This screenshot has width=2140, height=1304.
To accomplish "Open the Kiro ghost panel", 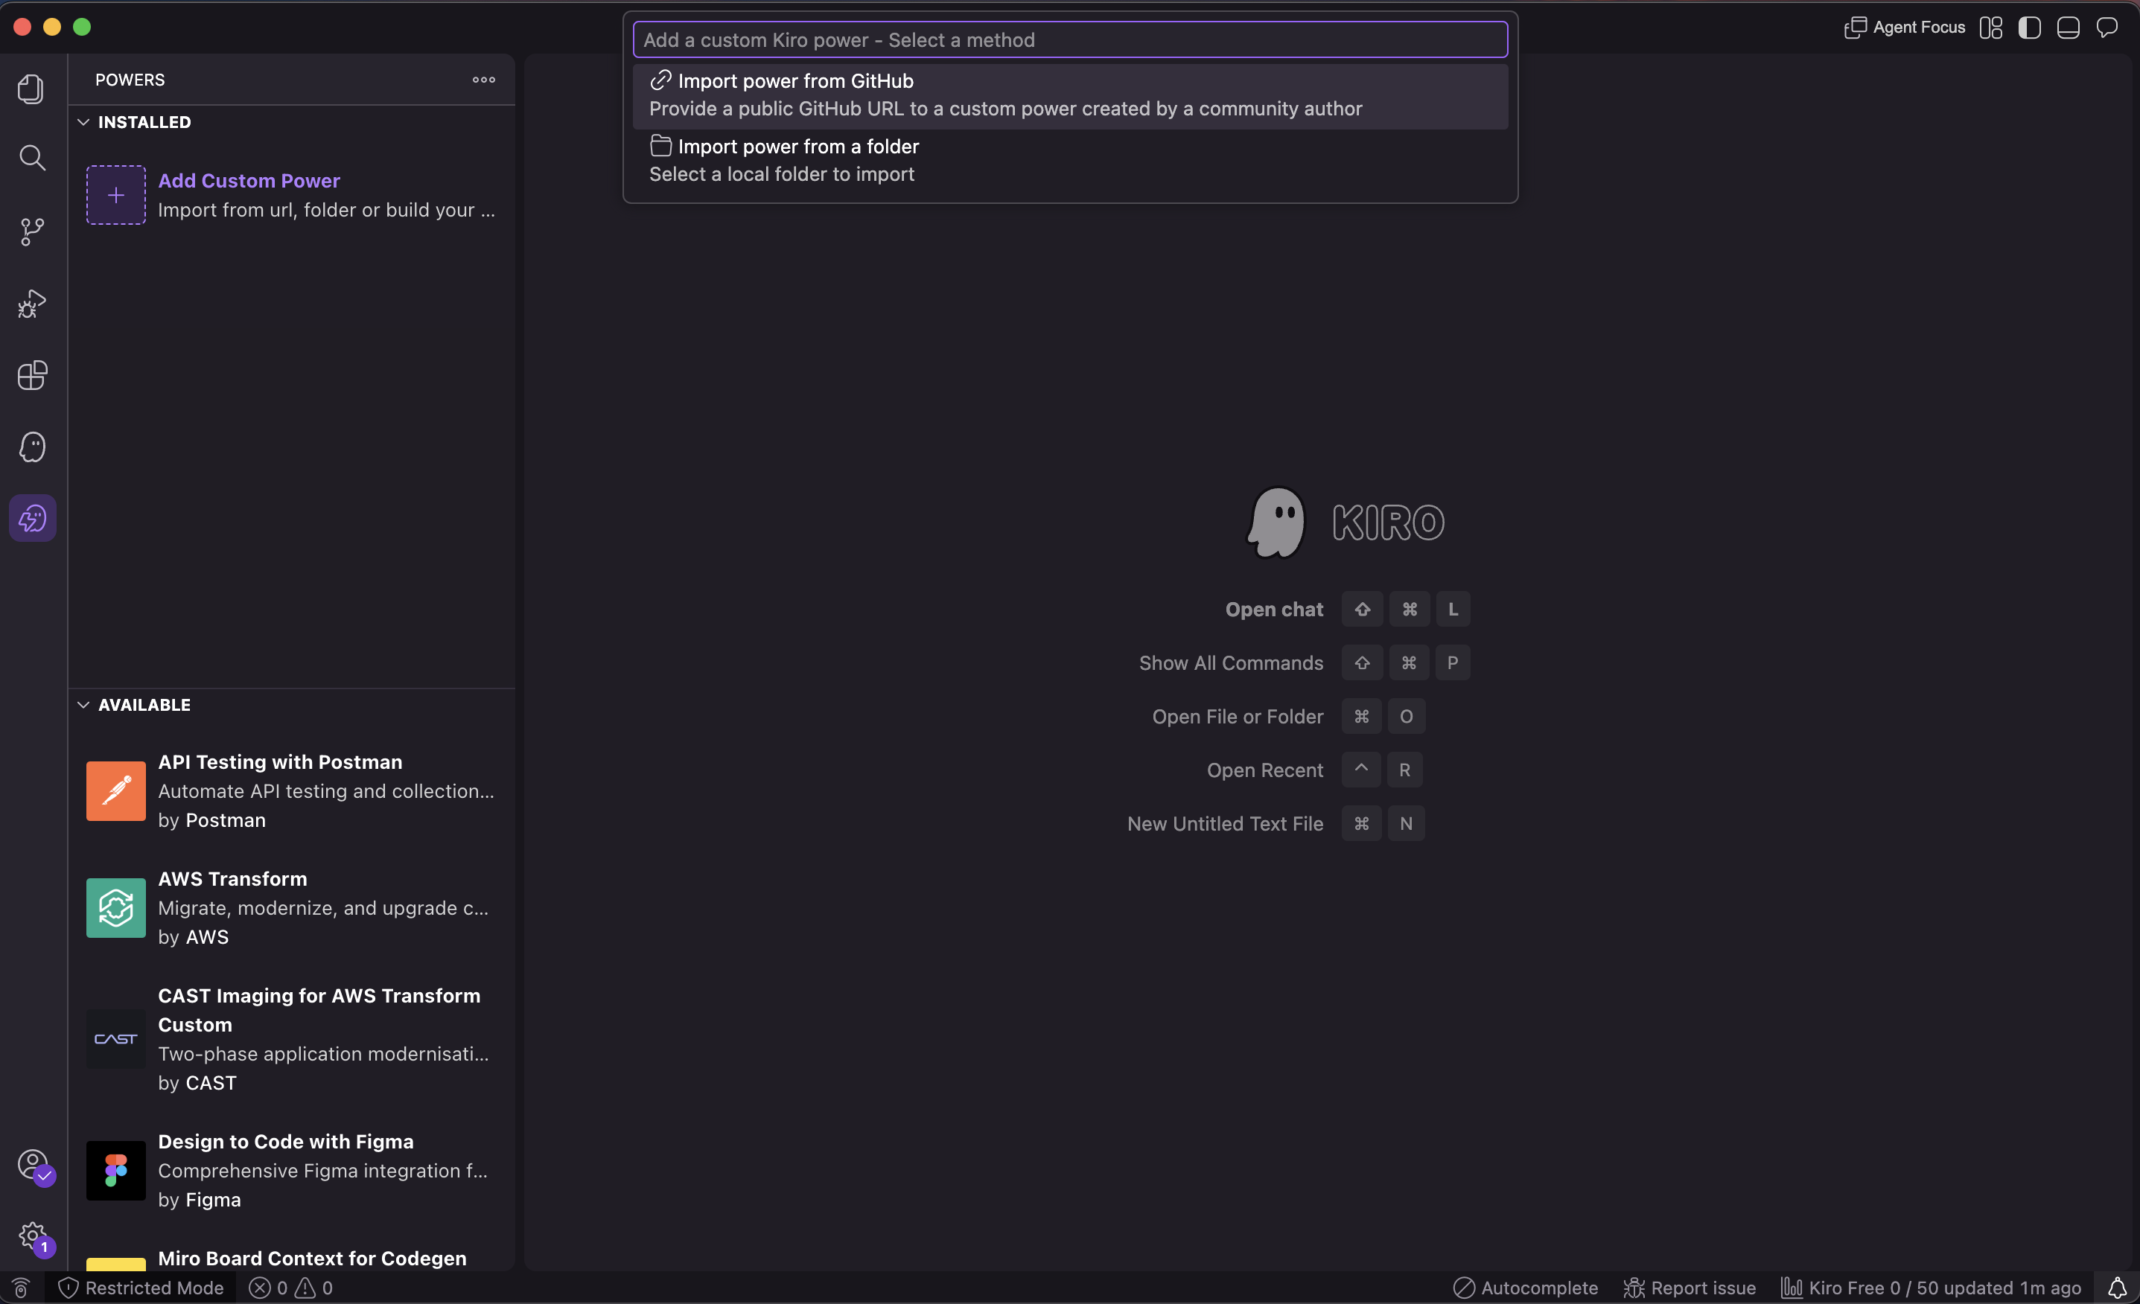I will [32, 447].
